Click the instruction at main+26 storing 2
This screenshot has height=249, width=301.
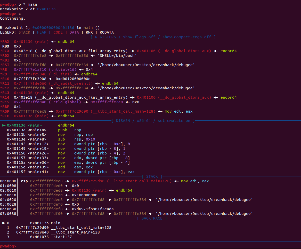92,153
